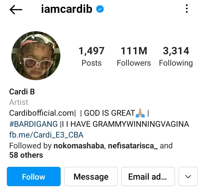Open follower nefisatarisca_'s profile
The height and width of the screenshot is (189, 205).
[x=133, y=146]
